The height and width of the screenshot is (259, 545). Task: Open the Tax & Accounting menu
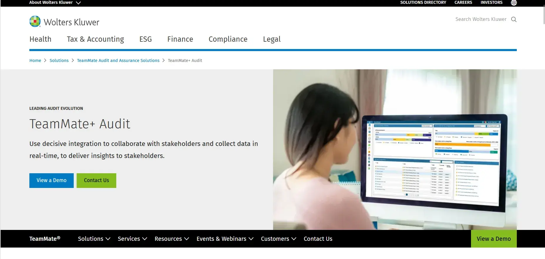tap(95, 39)
